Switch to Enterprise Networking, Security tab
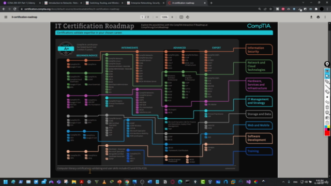Image resolution: width=331 pixels, height=186 pixels. click(x=145, y=3)
